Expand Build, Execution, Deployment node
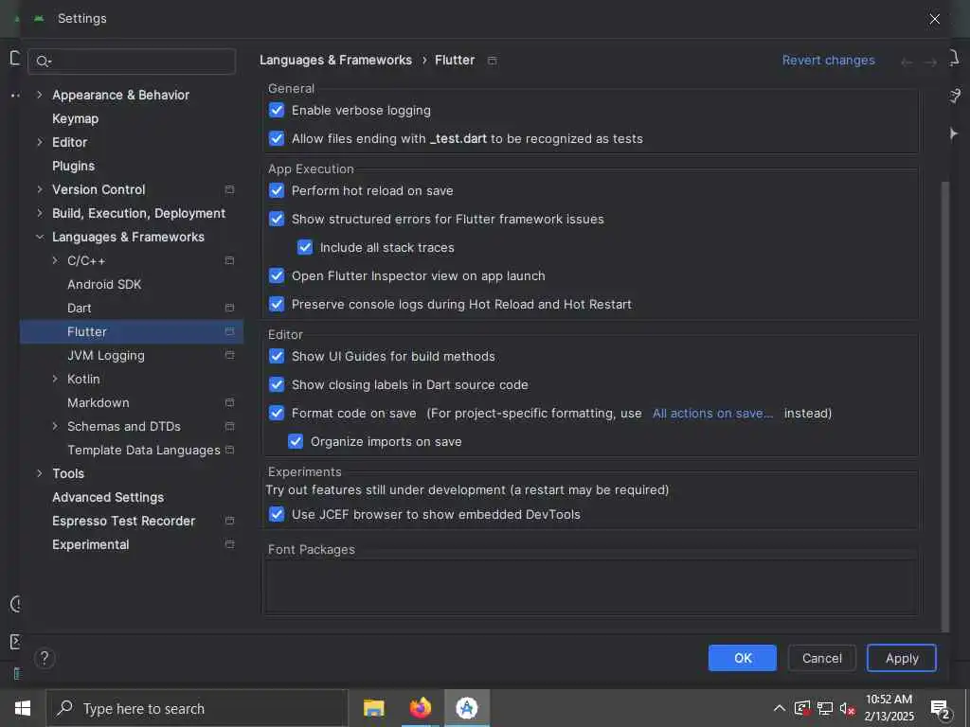 pyautogui.click(x=40, y=213)
